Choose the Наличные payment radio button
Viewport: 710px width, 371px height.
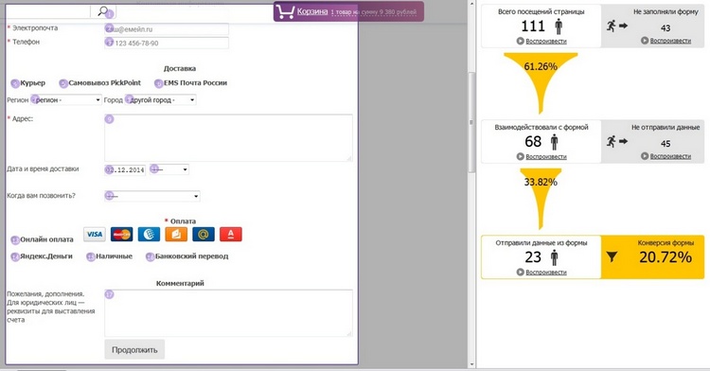pyautogui.click(x=91, y=256)
